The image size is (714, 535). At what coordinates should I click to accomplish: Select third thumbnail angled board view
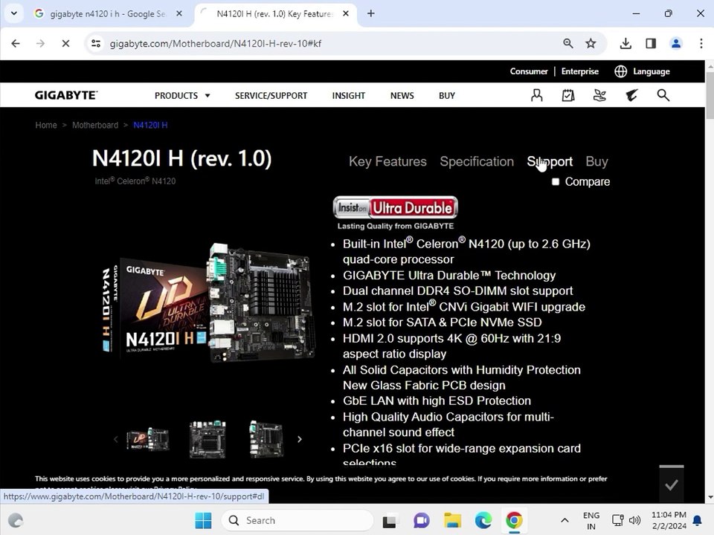point(267,439)
